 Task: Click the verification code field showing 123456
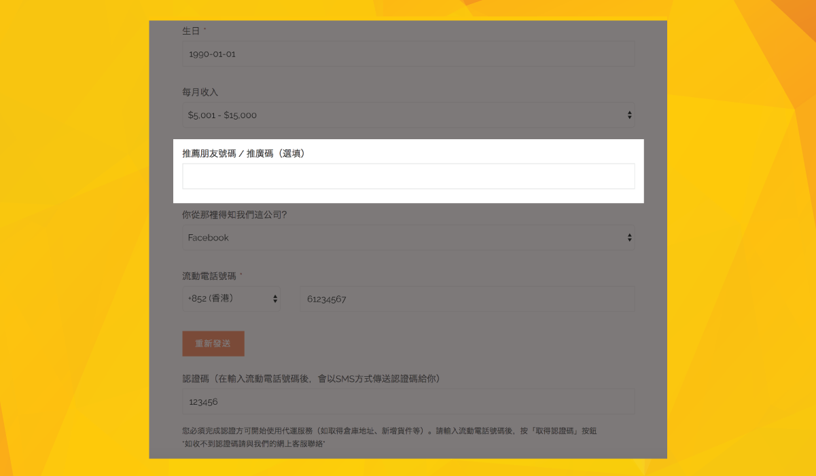click(408, 402)
